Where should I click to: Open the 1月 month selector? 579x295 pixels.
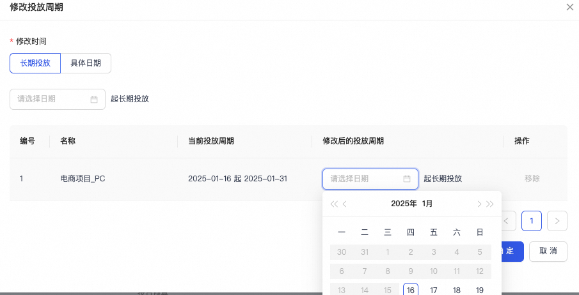[427, 204]
